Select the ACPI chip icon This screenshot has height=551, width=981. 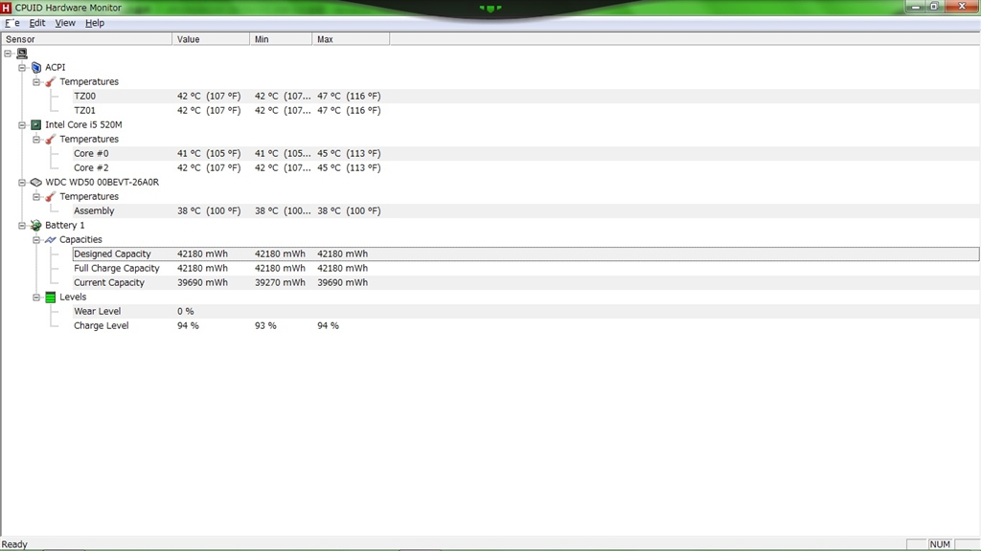[36, 68]
